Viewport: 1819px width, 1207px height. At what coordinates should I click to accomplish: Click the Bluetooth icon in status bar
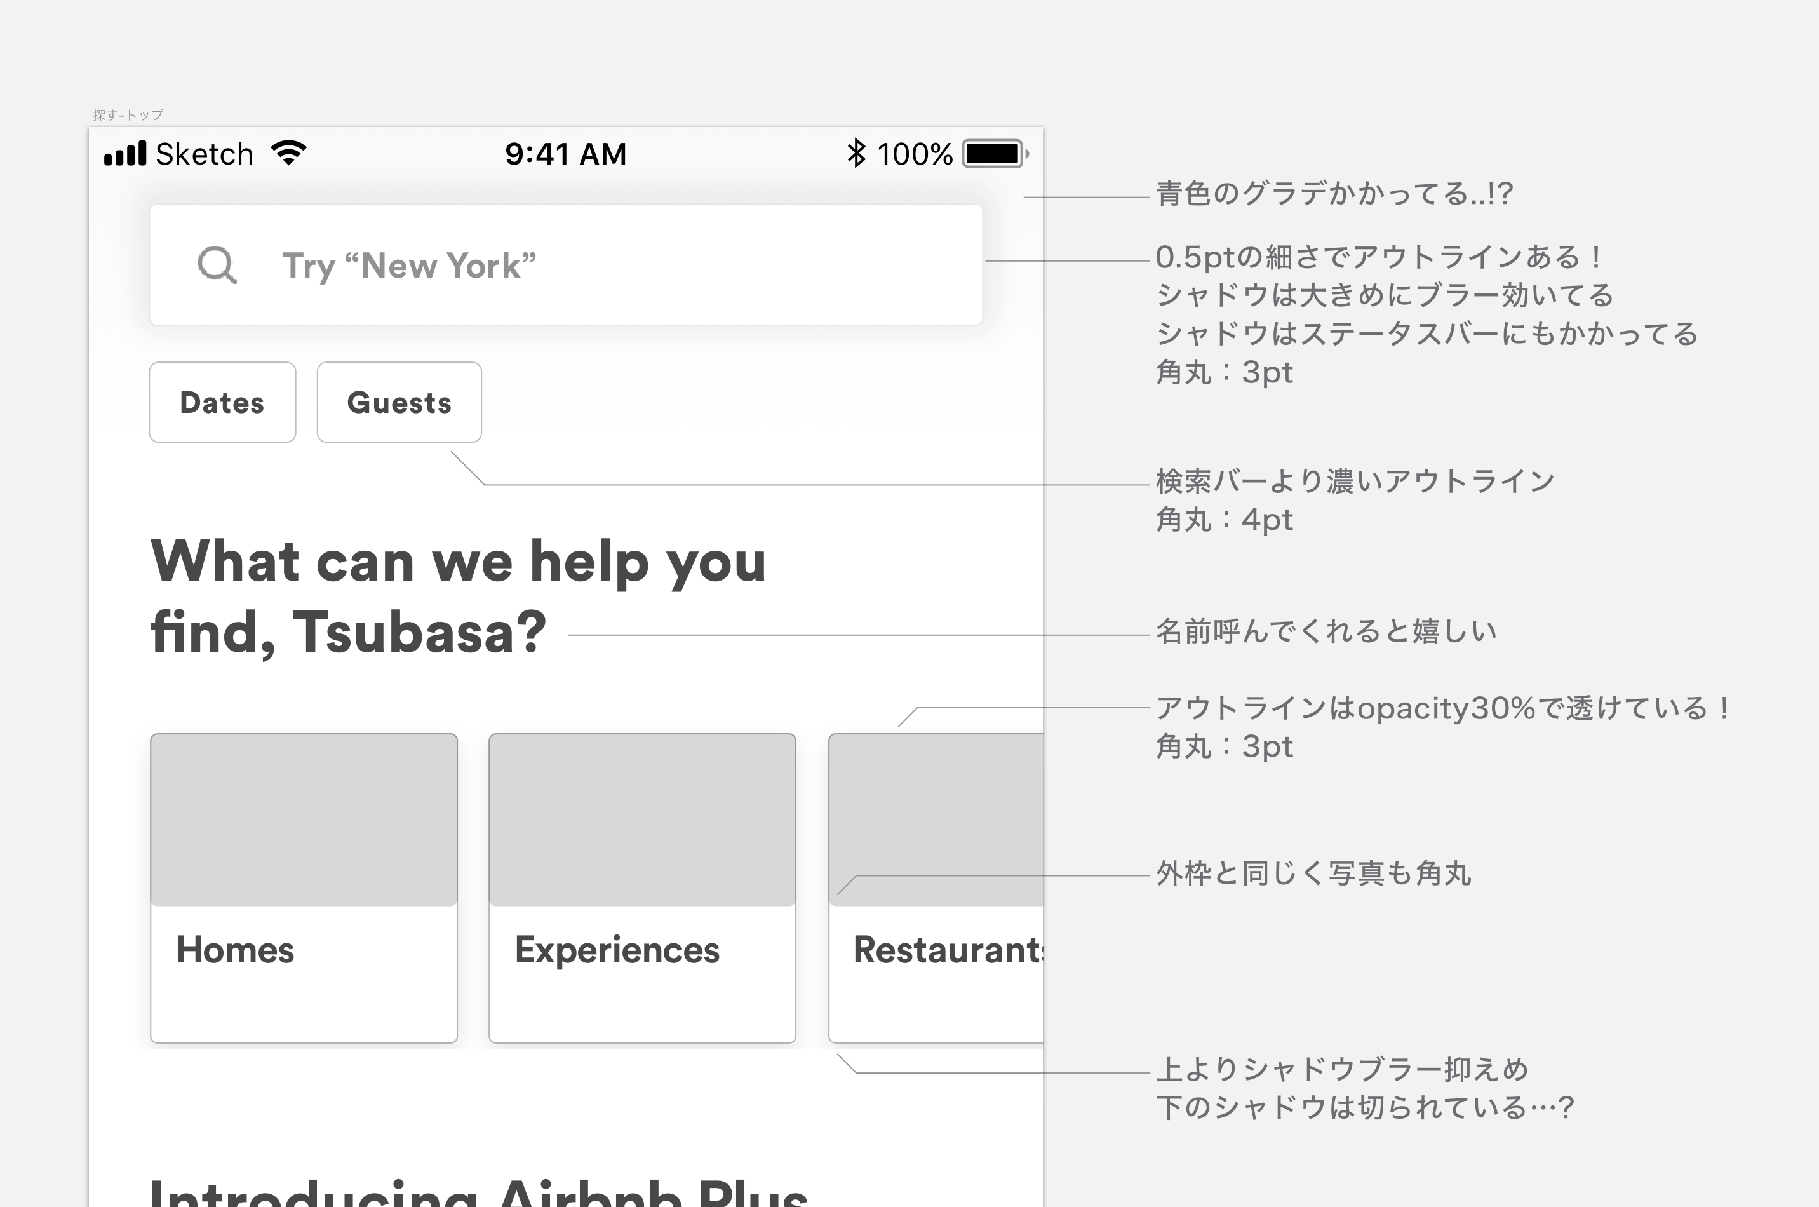856,153
